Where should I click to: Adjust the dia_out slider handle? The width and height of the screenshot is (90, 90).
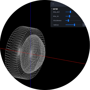(70, 12)
